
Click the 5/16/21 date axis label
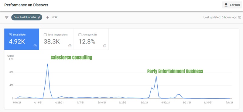[102, 103]
